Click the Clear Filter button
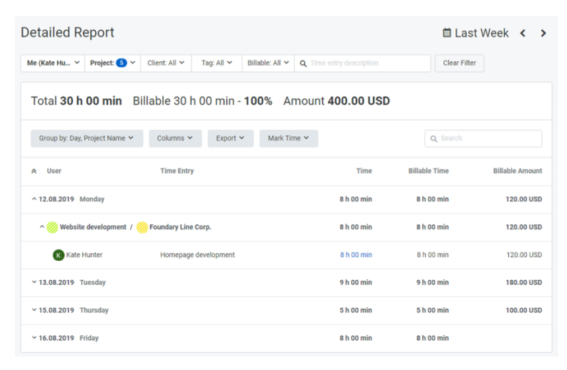This screenshot has height=370, width=567. (459, 63)
